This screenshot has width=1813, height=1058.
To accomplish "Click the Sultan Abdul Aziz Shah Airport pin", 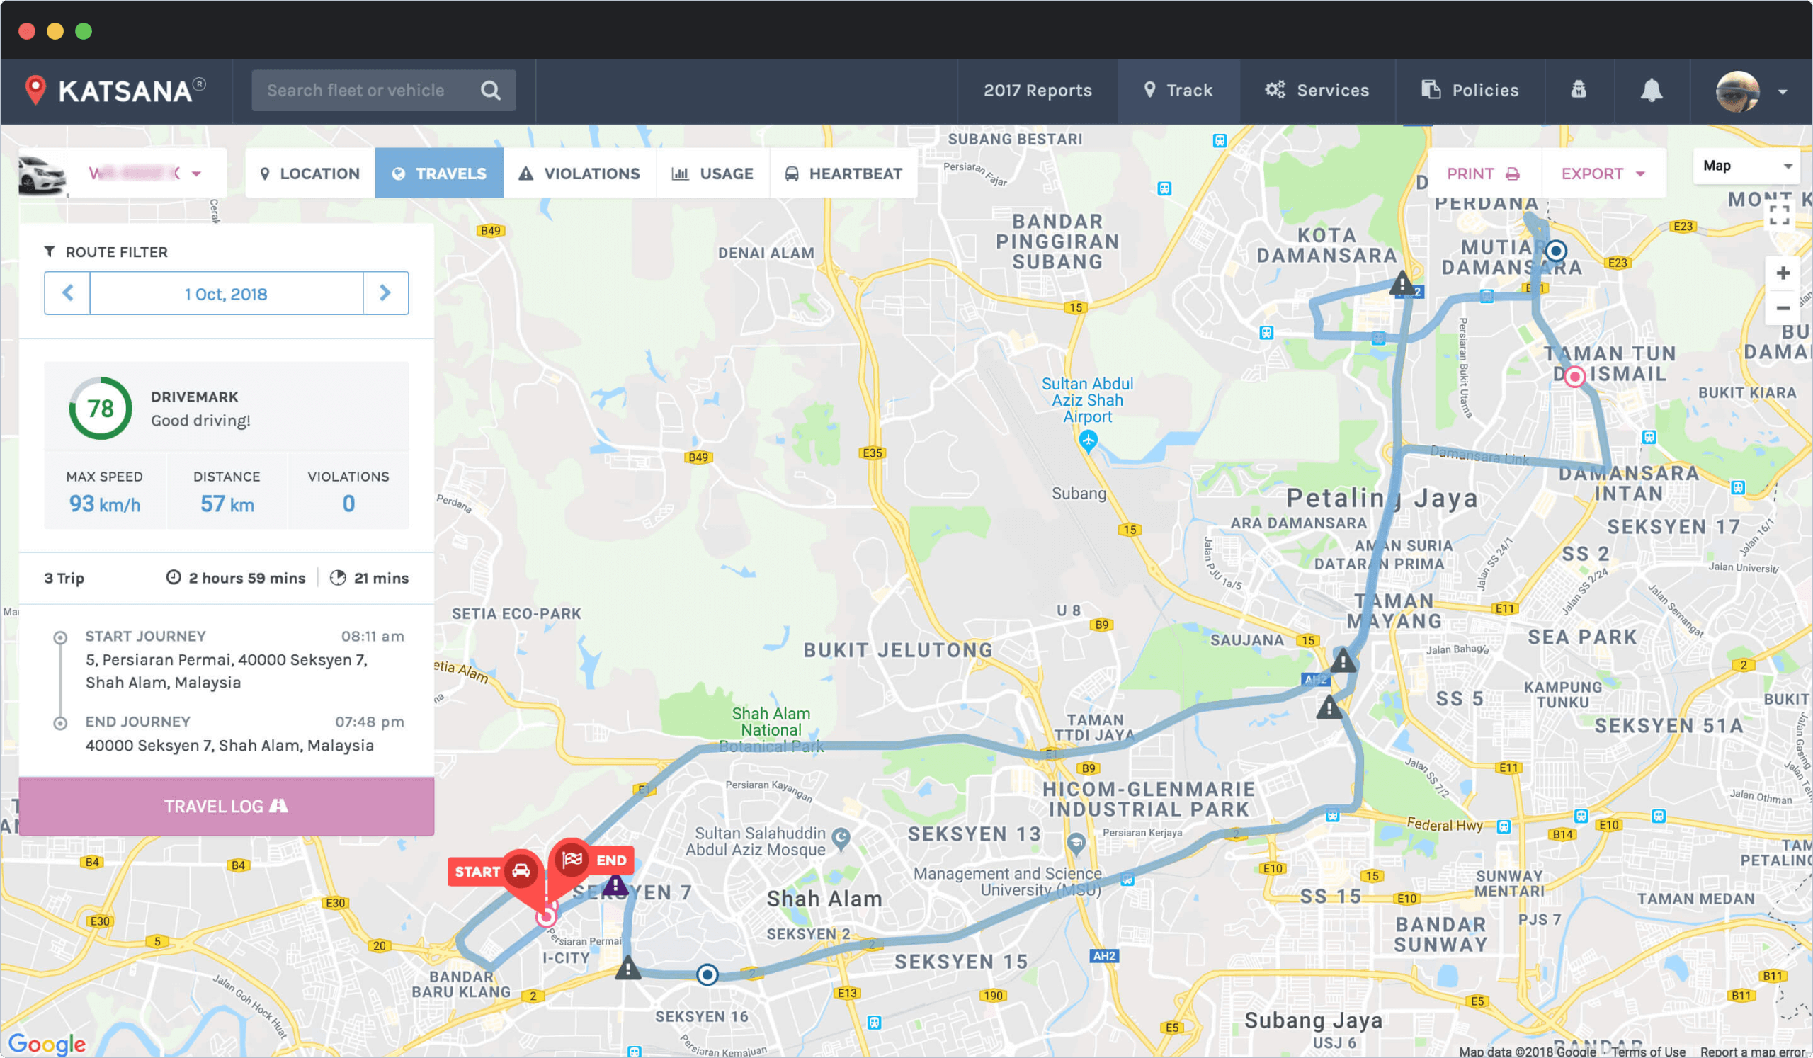I will (1088, 440).
